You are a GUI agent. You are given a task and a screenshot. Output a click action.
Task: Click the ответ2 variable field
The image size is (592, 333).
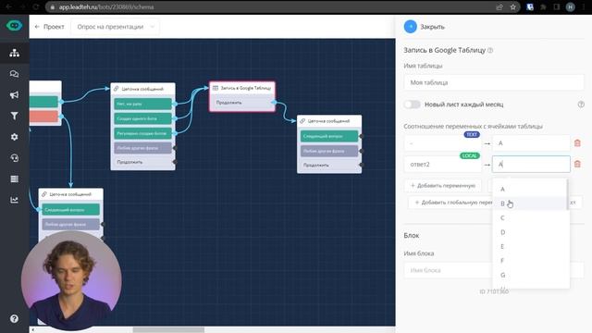tap(442, 165)
